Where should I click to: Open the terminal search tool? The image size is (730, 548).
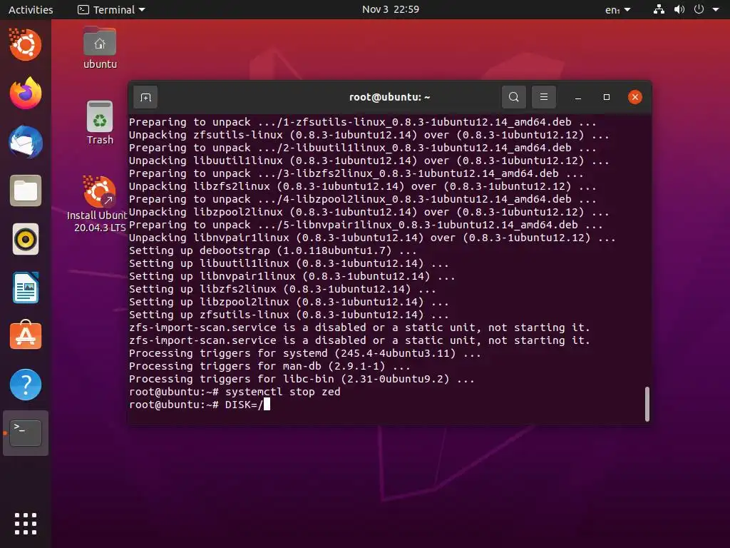click(513, 97)
